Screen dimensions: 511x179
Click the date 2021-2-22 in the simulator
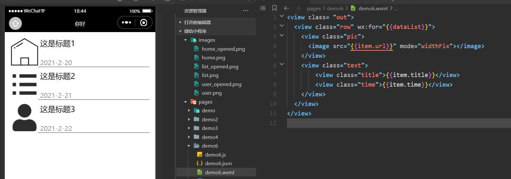point(56,128)
